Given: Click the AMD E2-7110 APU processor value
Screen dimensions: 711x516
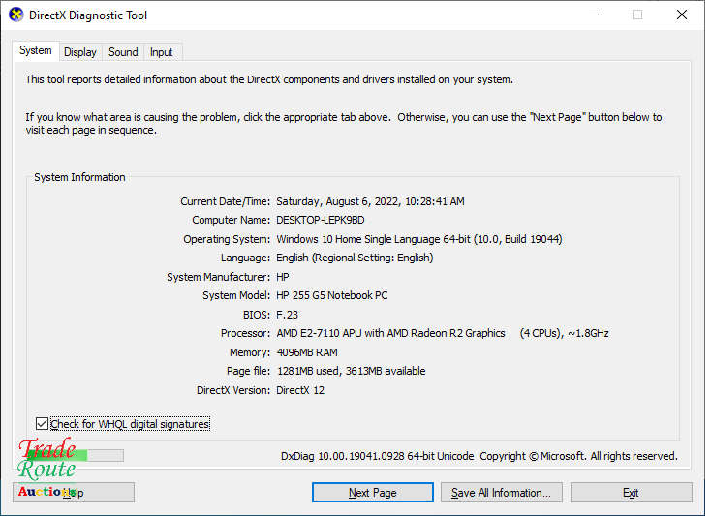Looking at the screenshot, I should [x=443, y=333].
